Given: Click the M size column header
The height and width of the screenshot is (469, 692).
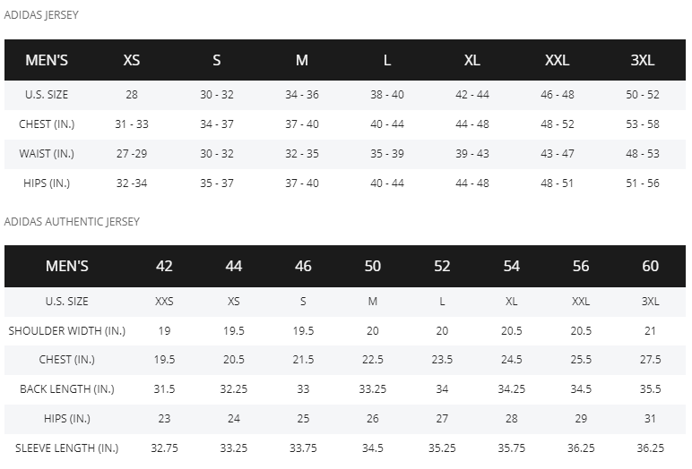Looking at the screenshot, I should point(302,60).
